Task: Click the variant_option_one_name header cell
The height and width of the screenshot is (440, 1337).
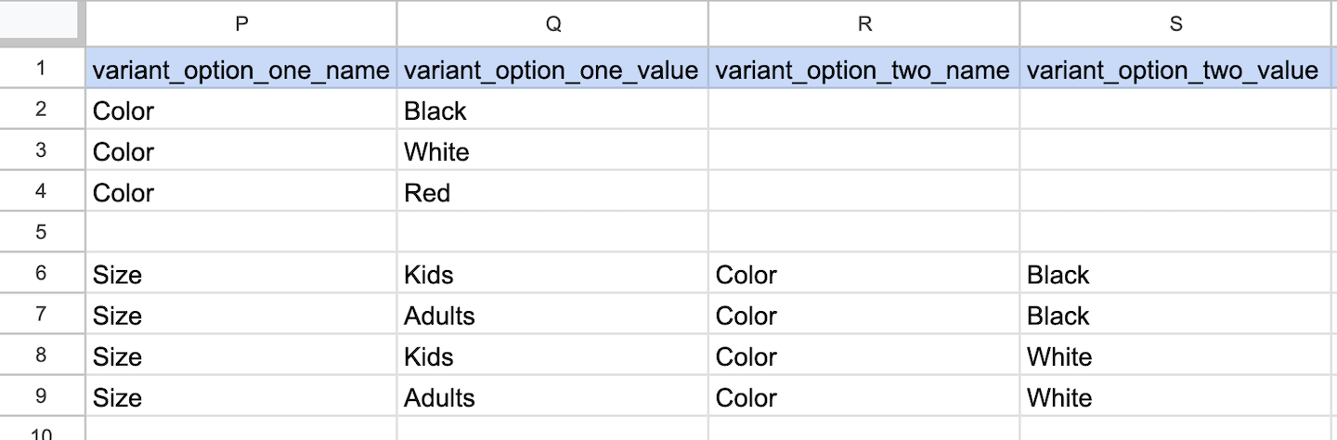Action: pyautogui.click(x=241, y=71)
